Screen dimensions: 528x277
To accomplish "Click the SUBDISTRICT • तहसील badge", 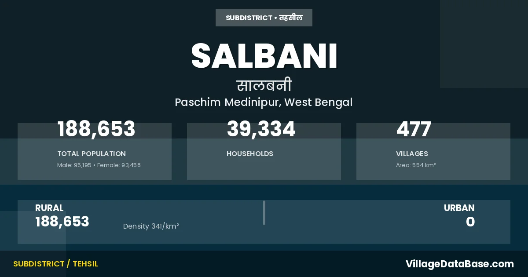I will (264, 18).
